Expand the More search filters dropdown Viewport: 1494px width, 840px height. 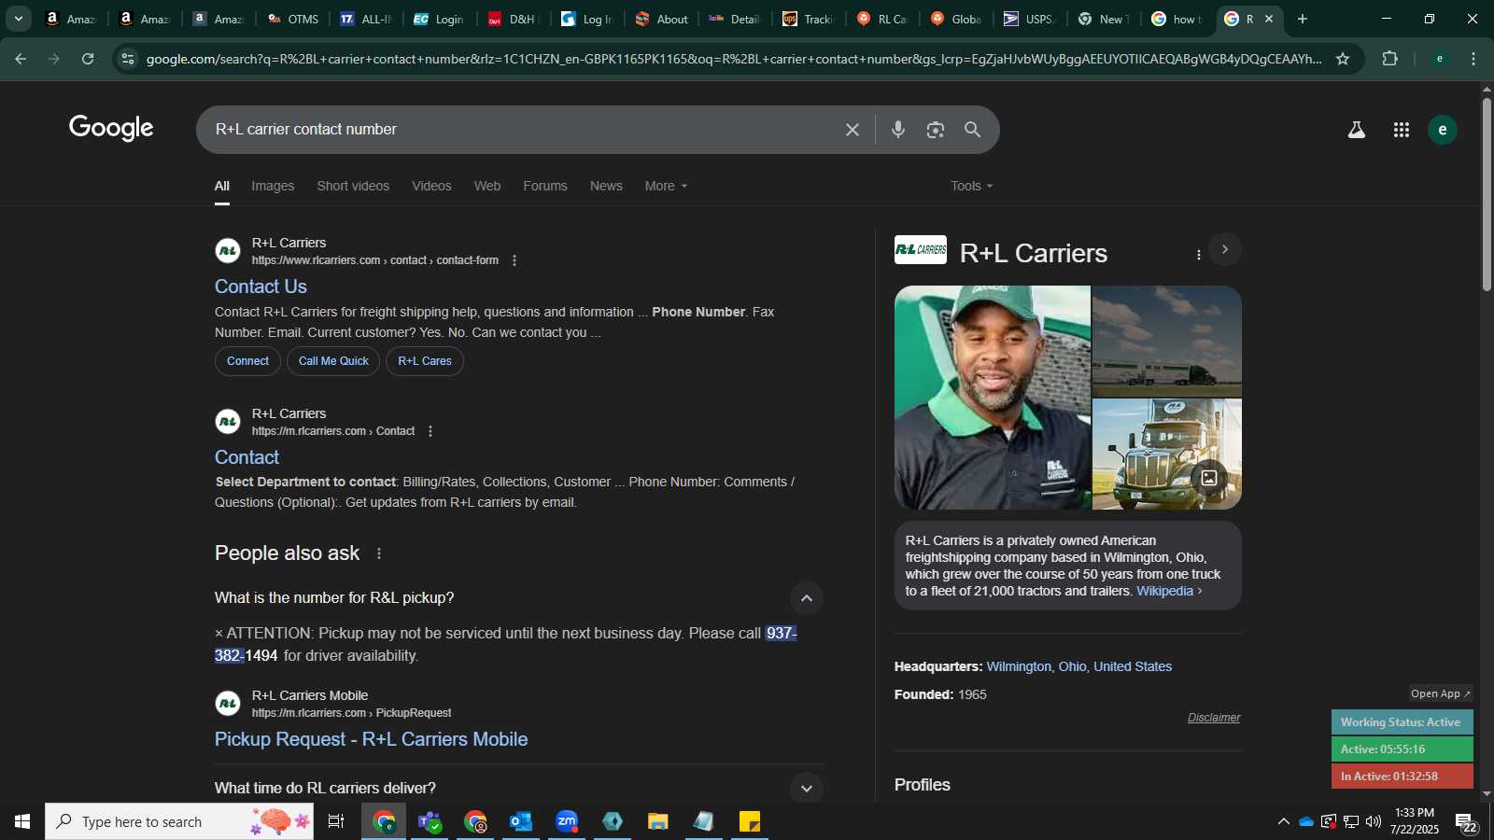point(666,186)
